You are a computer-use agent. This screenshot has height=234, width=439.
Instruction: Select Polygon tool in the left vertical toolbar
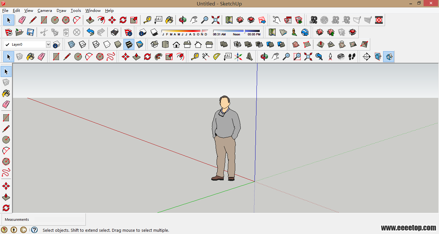click(6, 161)
